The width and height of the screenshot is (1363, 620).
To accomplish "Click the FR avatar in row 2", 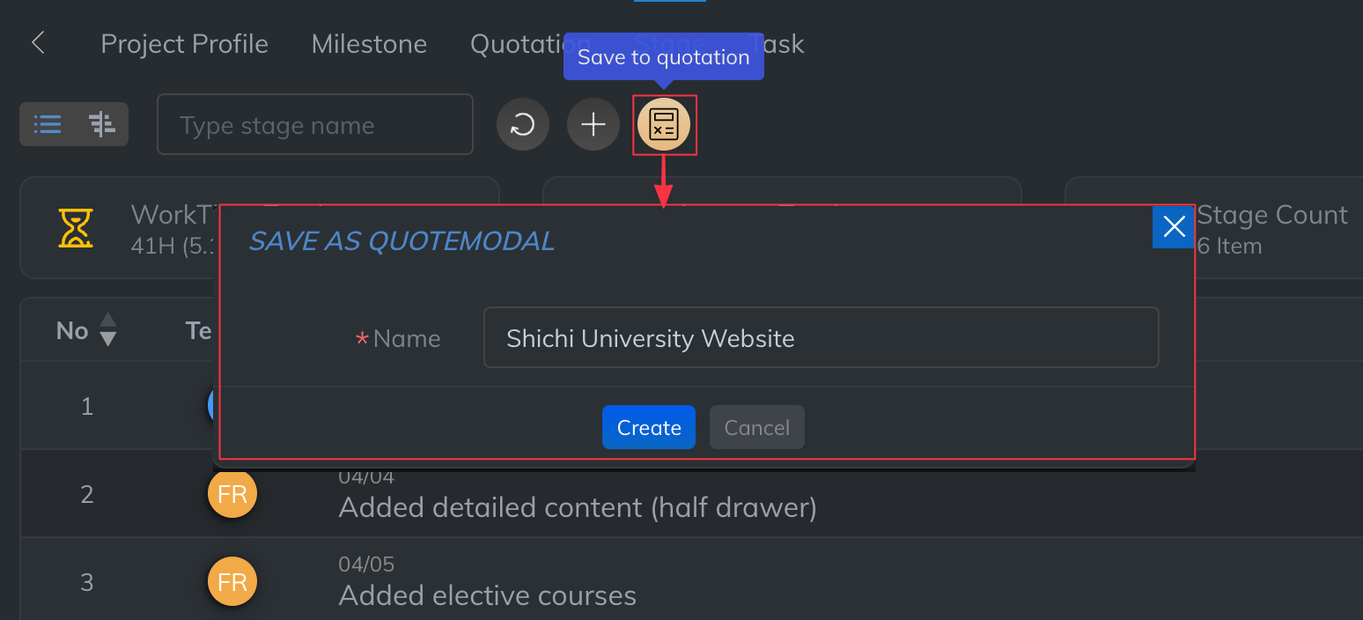I will click(x=232, y=494).
